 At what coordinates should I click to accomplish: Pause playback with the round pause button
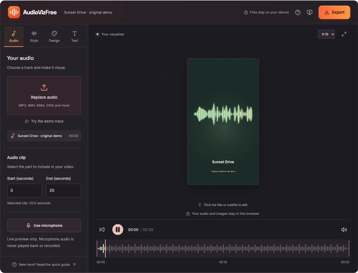[x=118, y=230]
